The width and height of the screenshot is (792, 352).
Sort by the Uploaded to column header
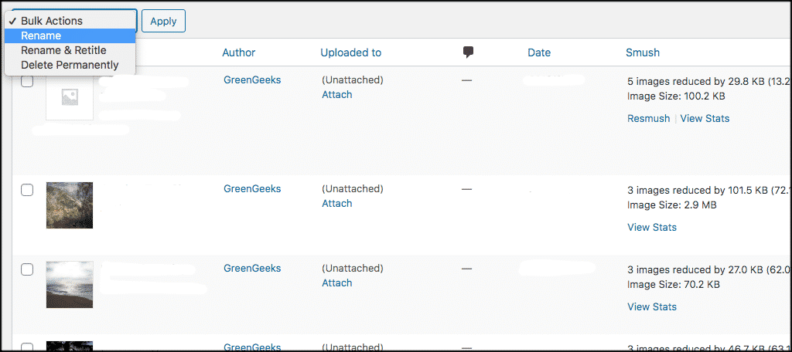pyautogui.click(x=350, y=52)
